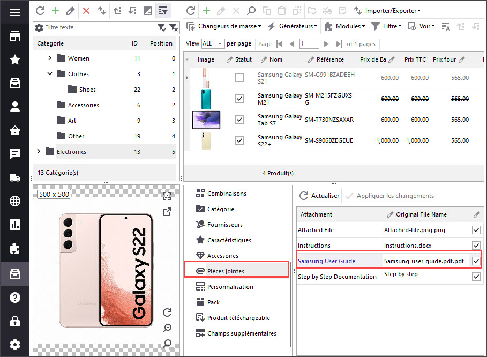
Task: Edit selected category with pencil icon
Action: tap(71, 11)
